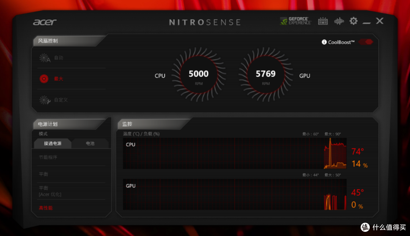
Task: Switch to the 接通电源 tab
Action: pos(52,143)
